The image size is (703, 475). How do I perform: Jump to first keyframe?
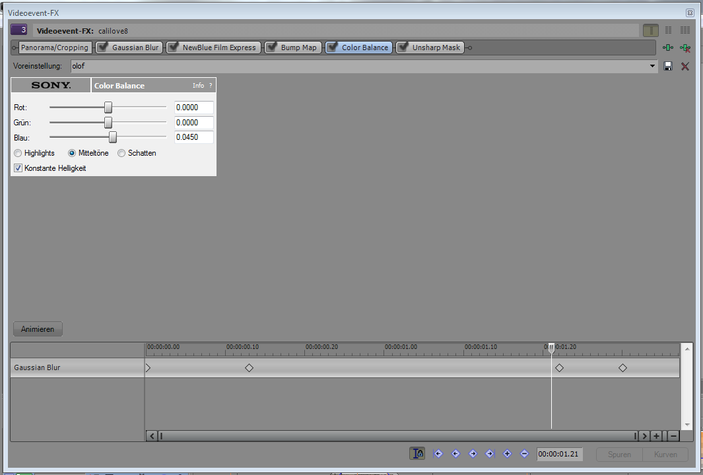[438, 454]
